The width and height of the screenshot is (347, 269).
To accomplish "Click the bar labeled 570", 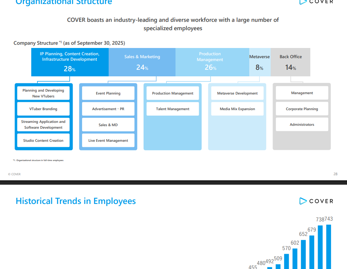I will [287, 261].
